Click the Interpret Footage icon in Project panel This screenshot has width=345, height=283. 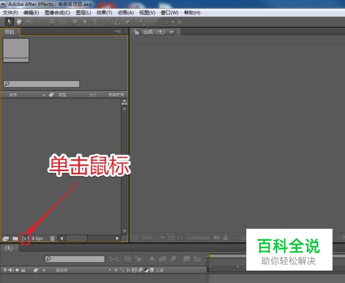5,238
